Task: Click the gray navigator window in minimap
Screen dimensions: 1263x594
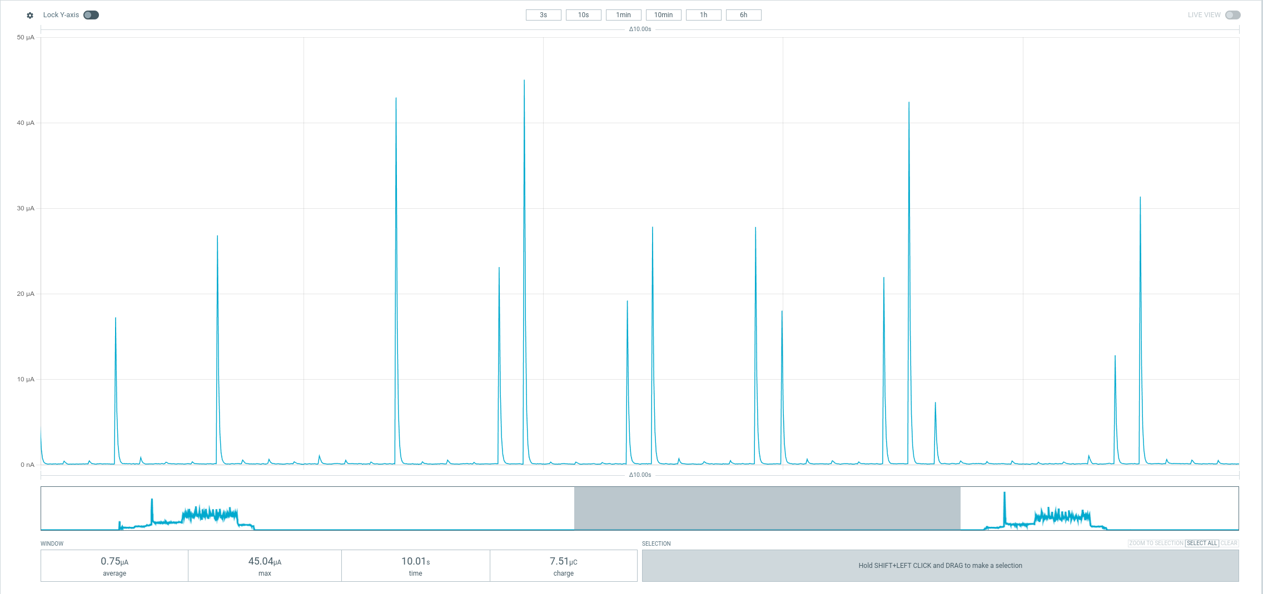Action: coord(767,508)
